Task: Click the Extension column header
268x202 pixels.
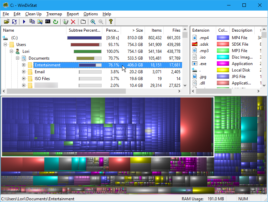Action: pyautogui.click(x=201, y=30)
